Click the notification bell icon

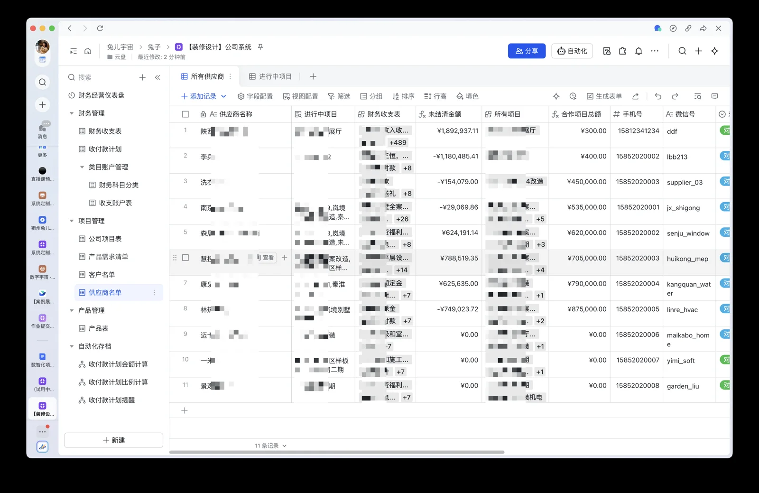[639, 51]
